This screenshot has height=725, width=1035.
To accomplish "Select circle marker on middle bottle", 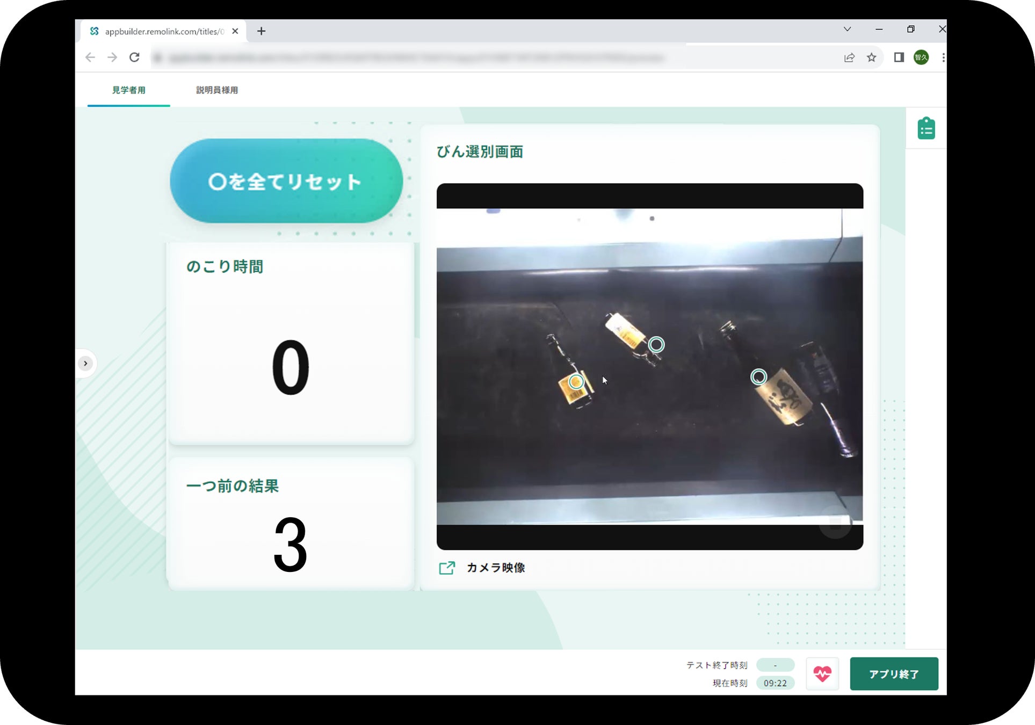I will tap(656, 344).
